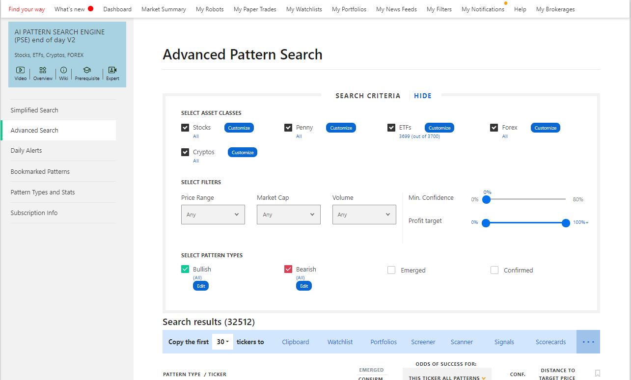Open Market Summary menu item

[164, 9]
